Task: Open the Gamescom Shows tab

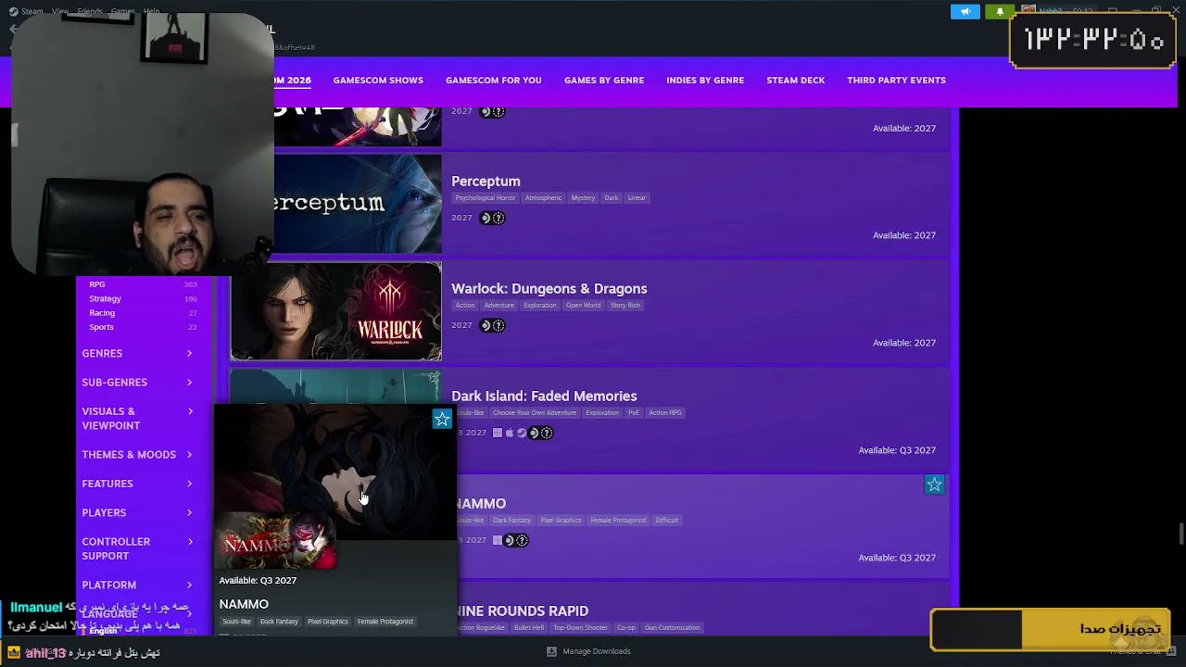Action: pyautogui.click(x=378, y=81)
